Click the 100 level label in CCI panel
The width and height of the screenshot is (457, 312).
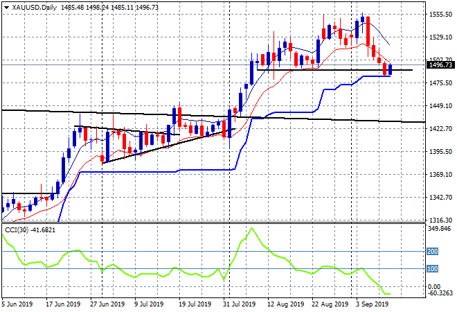point(432,269)
